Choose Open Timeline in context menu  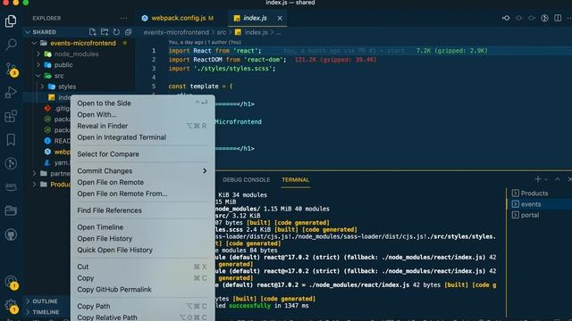(142, 227)
